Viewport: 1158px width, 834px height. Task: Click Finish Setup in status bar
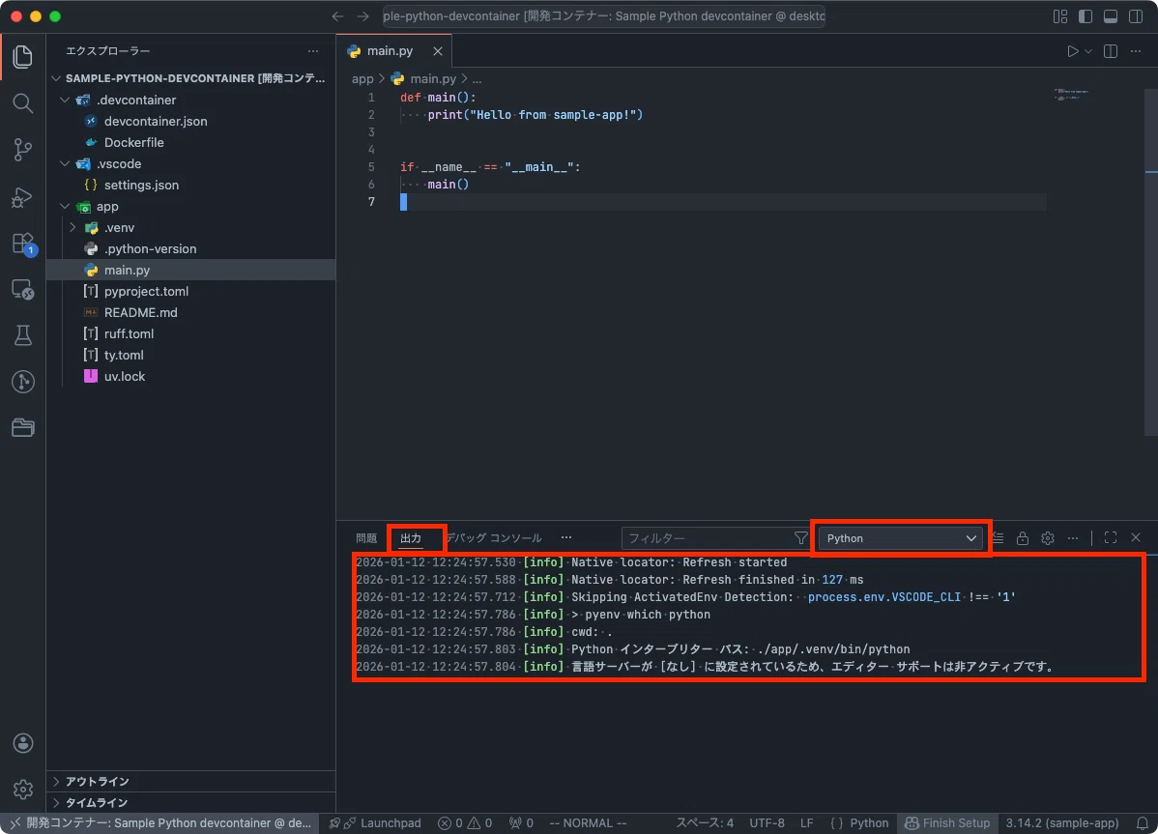coord(947,823)
